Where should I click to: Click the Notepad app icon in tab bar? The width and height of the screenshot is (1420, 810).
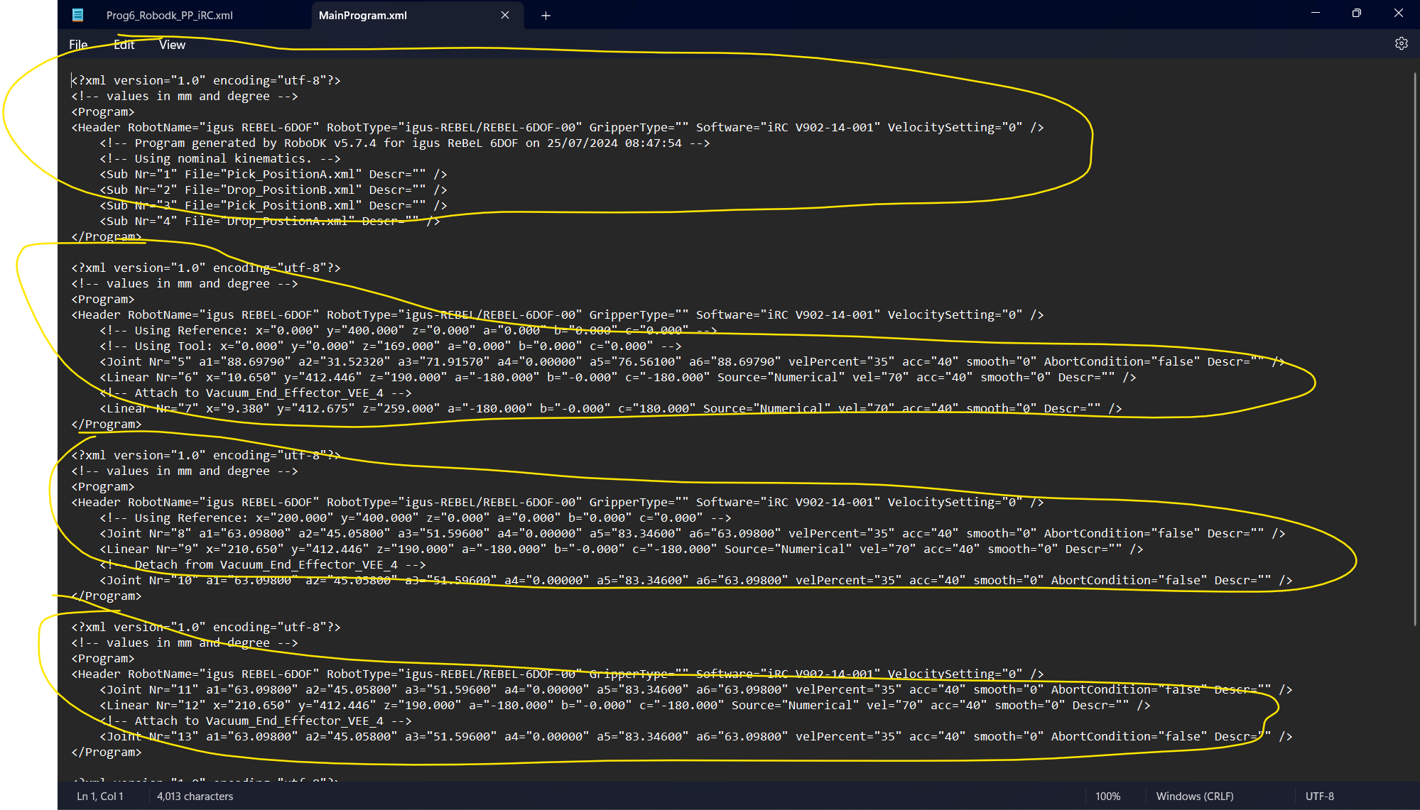point(78,15)
